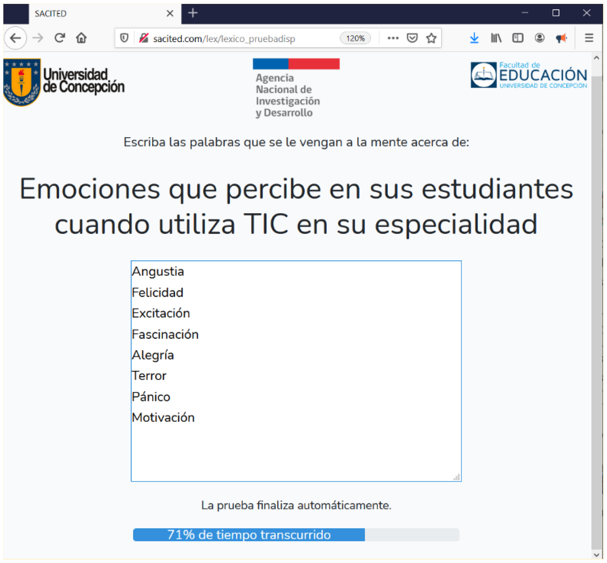Open page actions three-dots menu
This screenshot has height=563, width=607.
pos(393,38)
